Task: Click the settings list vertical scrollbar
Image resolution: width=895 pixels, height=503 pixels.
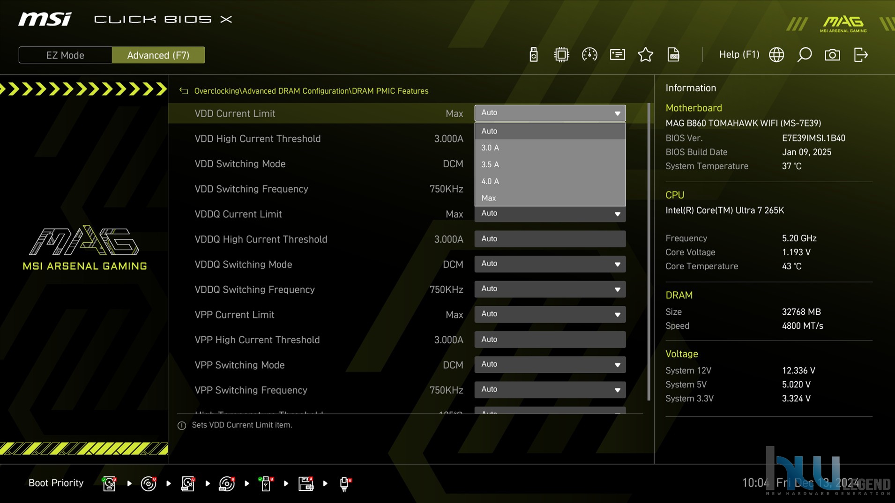Action: click(x=649, y=252)
